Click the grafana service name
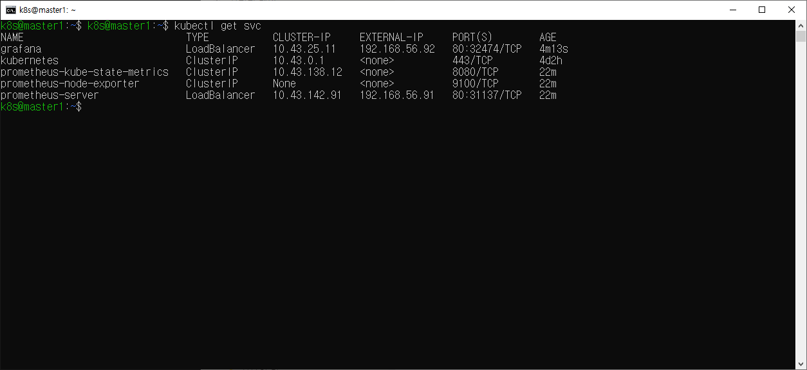 [x=21, y=49]
